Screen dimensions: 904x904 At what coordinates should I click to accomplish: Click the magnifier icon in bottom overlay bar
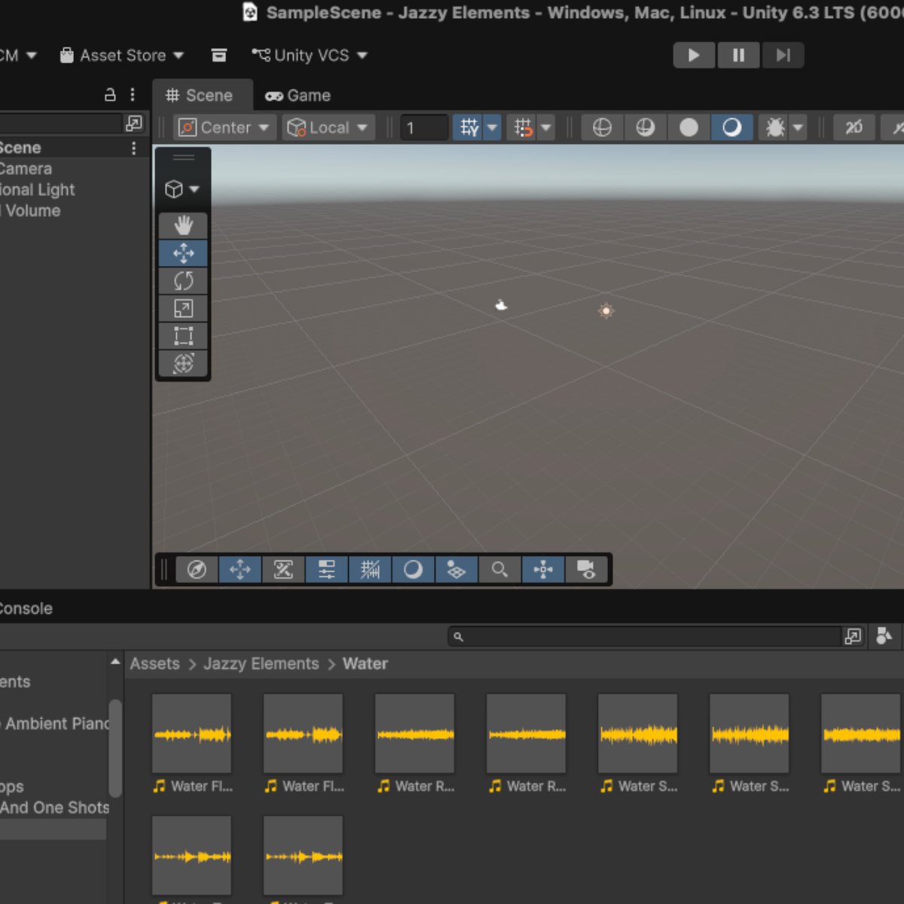tap(499, 570)
